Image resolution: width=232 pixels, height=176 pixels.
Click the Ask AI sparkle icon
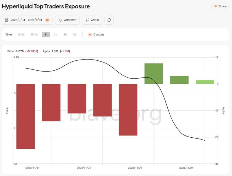coord(87,20)
